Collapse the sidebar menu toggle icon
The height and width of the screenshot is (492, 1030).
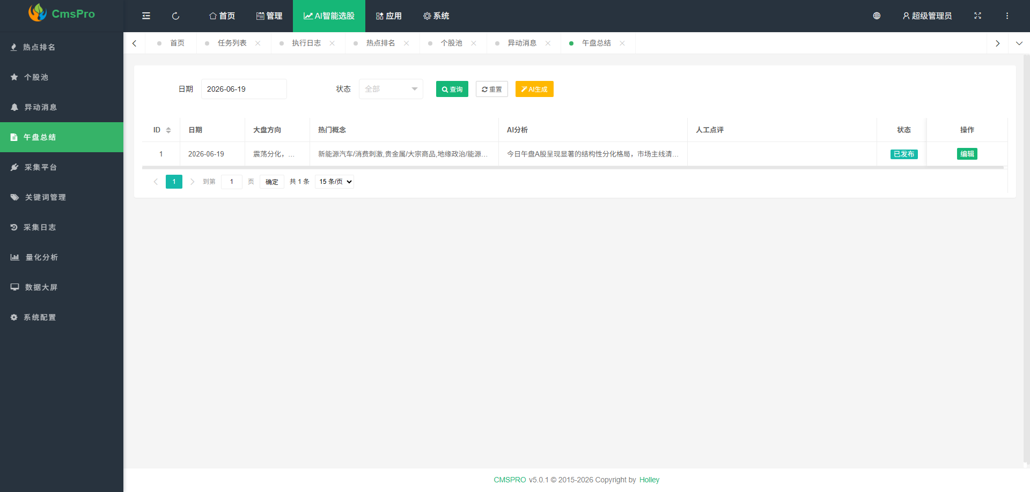[x=146, y=16]
